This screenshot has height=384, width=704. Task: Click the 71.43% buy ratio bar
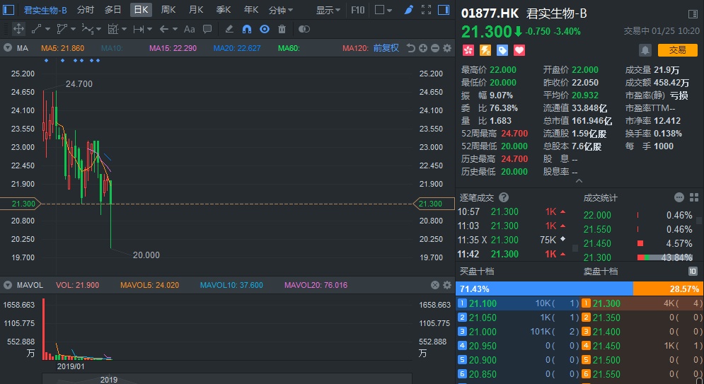[x=544, y=289]
